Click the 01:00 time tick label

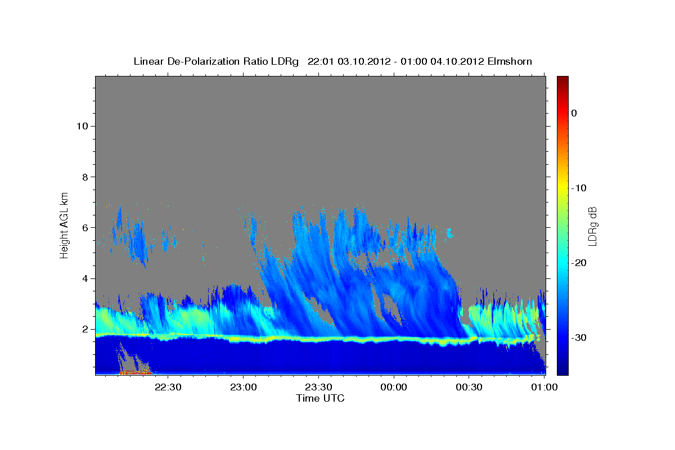544,387
